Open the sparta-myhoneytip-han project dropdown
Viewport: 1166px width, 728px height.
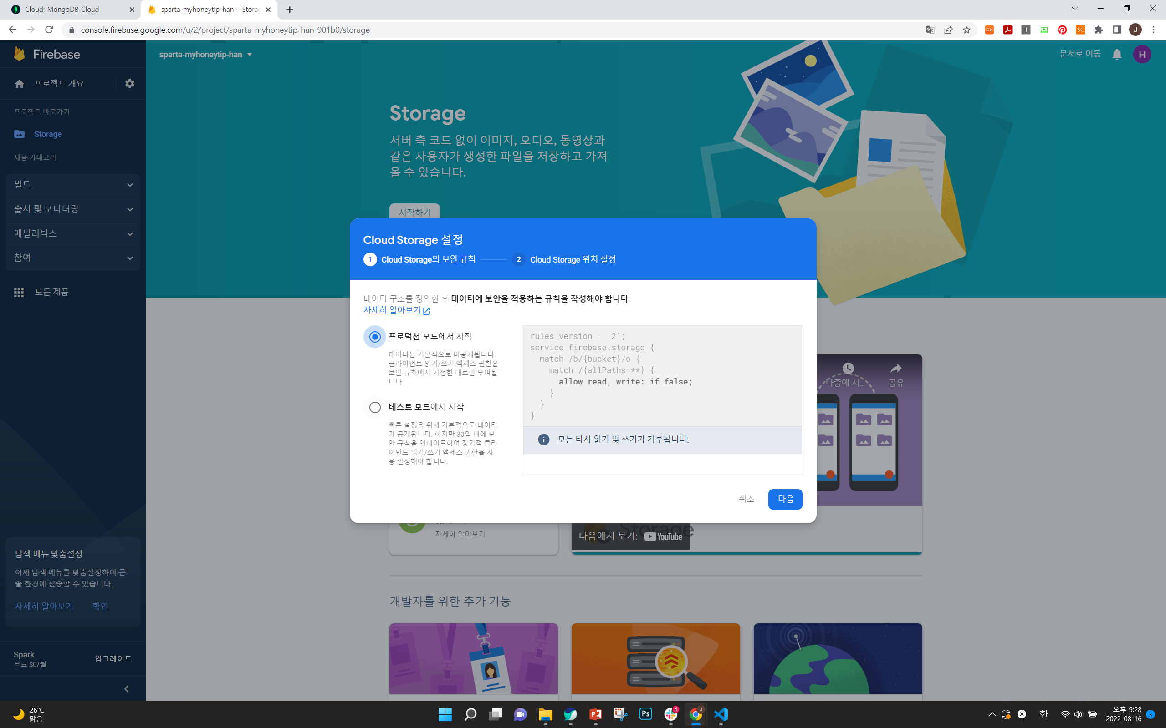(206, 55)
